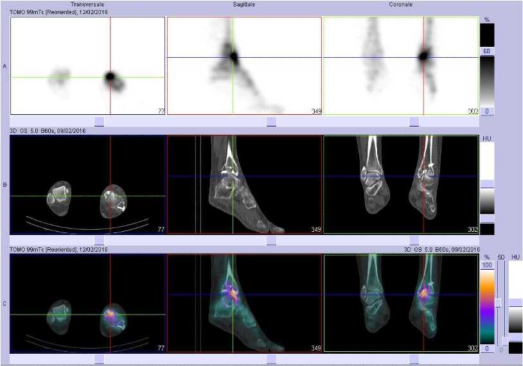Click slice number 302 in row B coronal panel
This screenshot has width=523, height=366.
[473, 230]
